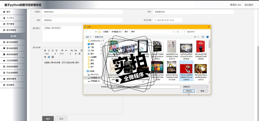Select 本地磁盘 (E:) in the folder tree

95,81
